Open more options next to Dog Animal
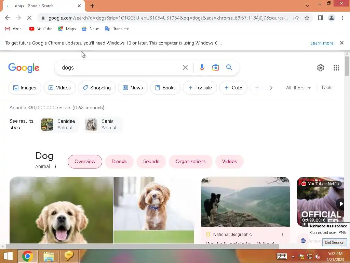This screenshot has width=350, height=263. pyautogui.click(x=55, y=166)
